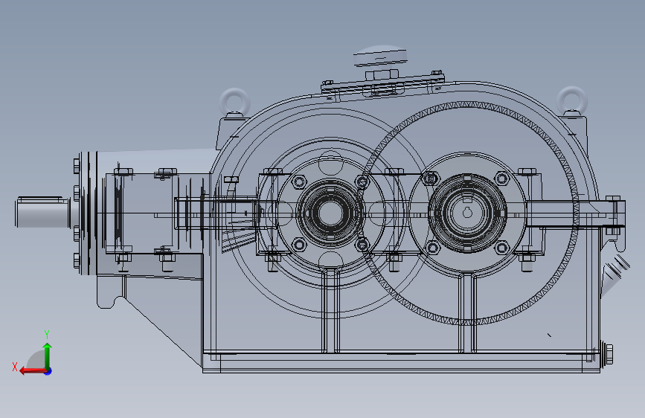Select the angled oil gauge on right side
This screenshot has height=418, width=645.
click(x=614, y=274)
